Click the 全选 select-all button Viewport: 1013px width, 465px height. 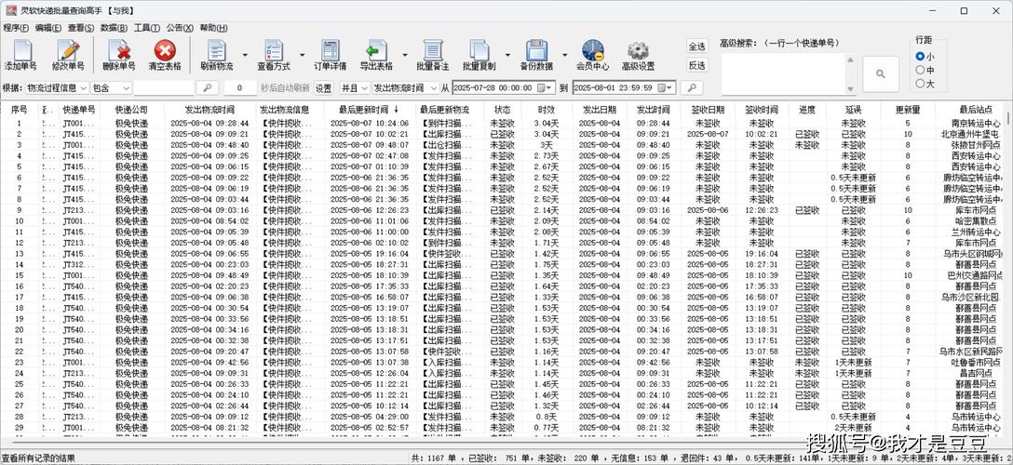coord(697,46)
